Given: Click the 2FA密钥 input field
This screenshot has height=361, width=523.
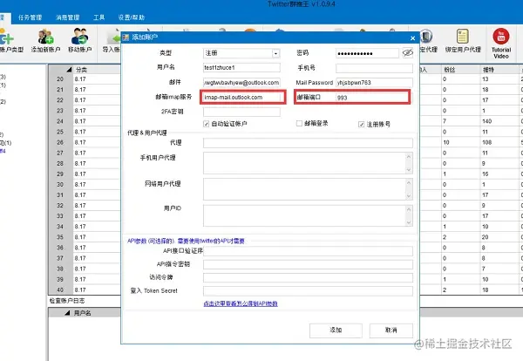Looking at the screenshot, I should 241,112.
